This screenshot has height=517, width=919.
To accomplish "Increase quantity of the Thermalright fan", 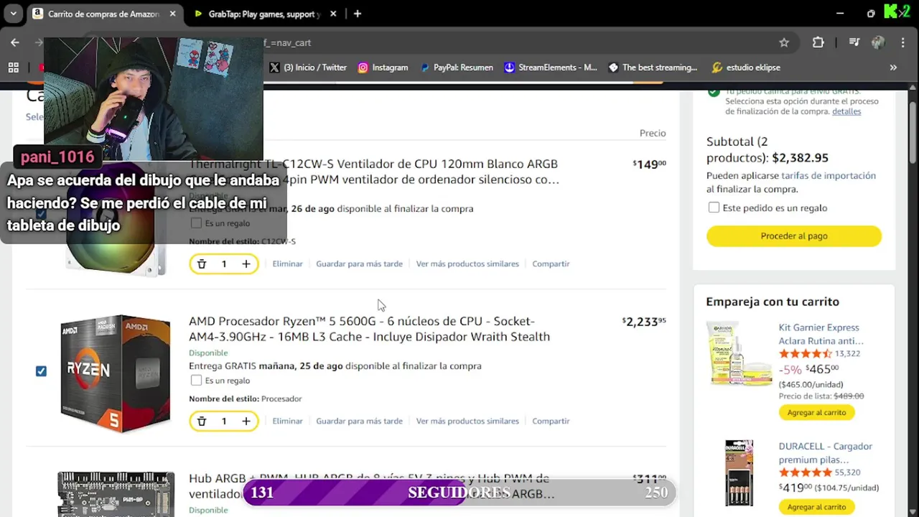I will tap(246, 264).
